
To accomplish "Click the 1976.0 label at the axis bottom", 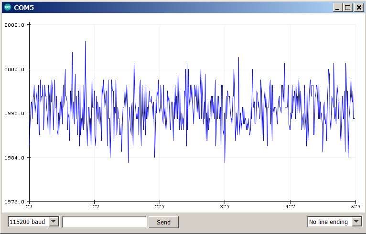I will pos(15,202).
